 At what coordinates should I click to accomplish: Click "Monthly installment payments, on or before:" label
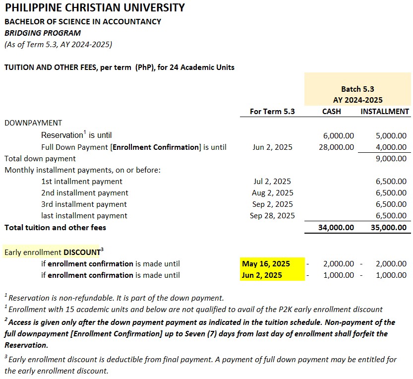pos(82,170)
